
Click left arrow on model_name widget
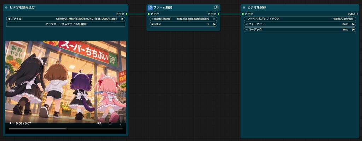click(x=152, y=19)
